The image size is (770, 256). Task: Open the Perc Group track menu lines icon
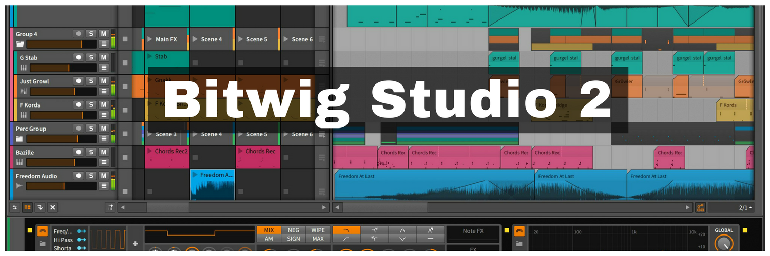[103, 139]
